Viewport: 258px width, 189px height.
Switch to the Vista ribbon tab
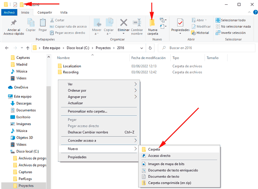(64, 13)
